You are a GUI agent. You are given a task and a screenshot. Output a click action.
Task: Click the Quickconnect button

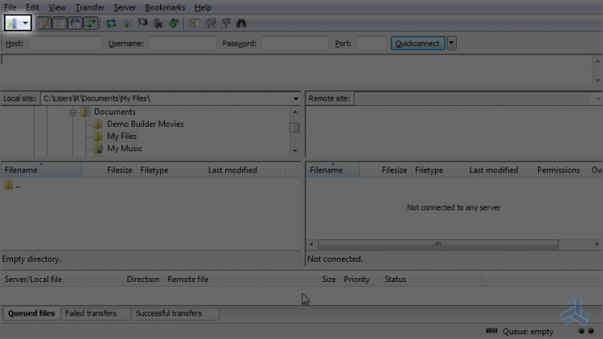coord(418,43)
